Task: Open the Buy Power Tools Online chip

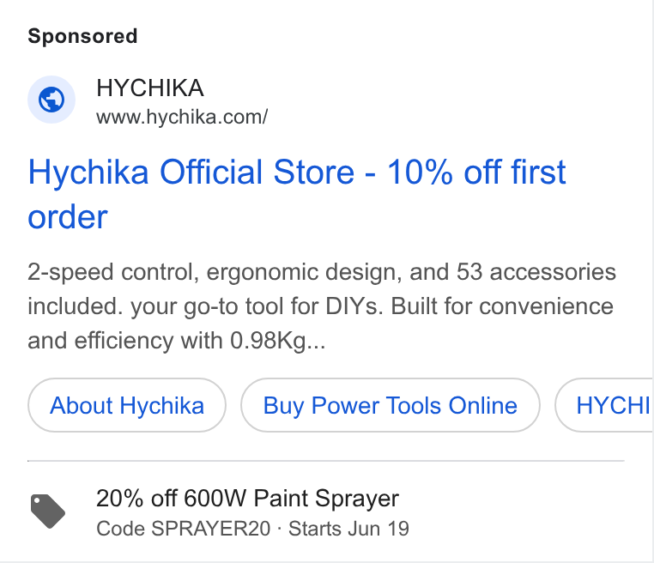Action: point(391,405)
